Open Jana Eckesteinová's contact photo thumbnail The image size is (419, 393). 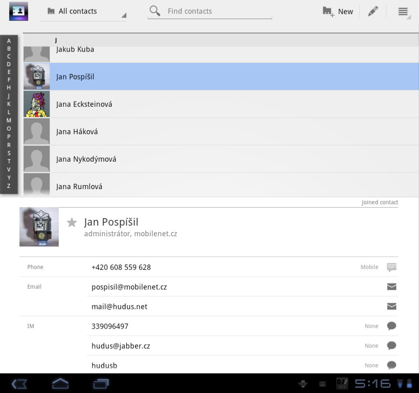point(36,104)
